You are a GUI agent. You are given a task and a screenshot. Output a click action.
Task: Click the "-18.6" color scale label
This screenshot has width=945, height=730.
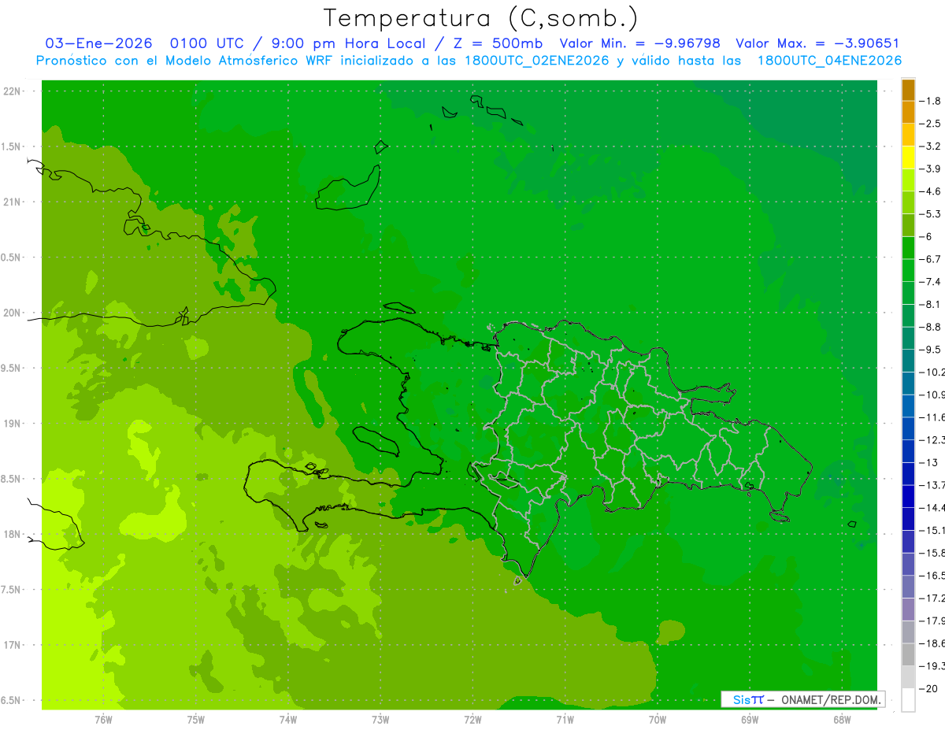(933, 643)
